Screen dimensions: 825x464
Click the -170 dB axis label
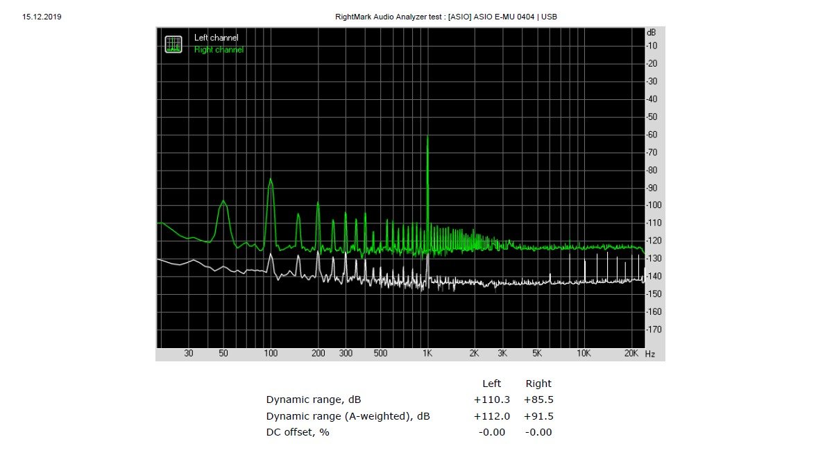coord(654,329)
